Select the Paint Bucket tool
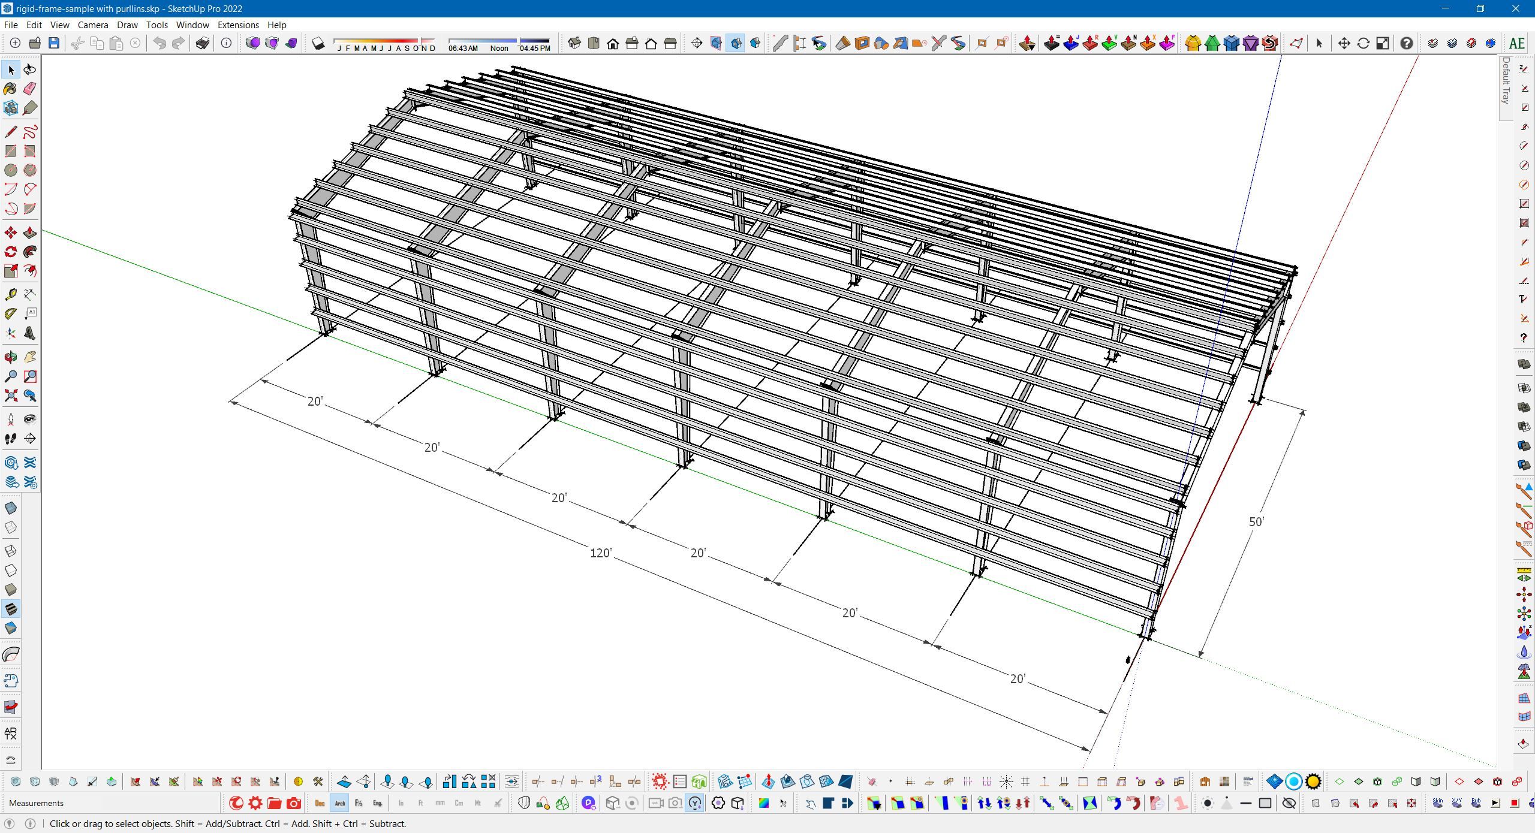This screenshot has height=833, width=1535. [10, 89]
